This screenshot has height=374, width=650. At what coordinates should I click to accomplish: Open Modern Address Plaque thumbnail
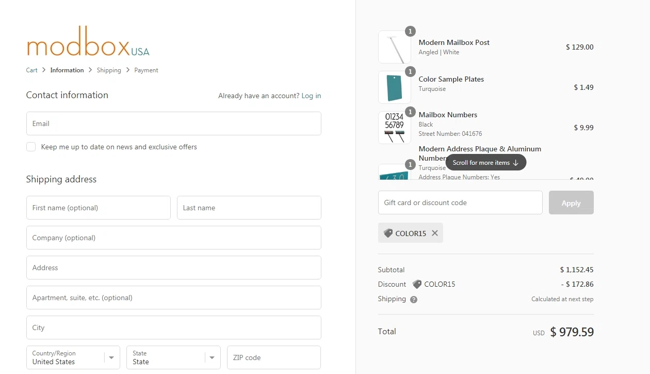click(x=395, y=172)
